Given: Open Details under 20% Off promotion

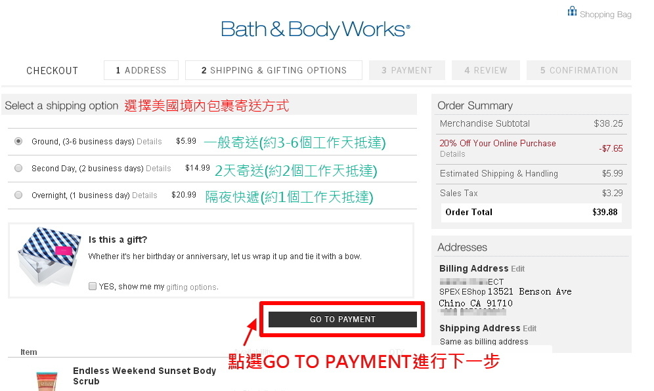Looking at the screenshot, I should pos(452,154).
